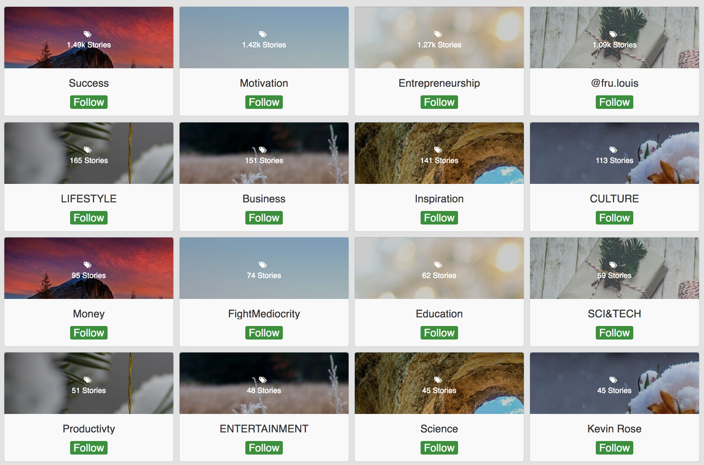Screen dimensions: 704x465
Task: Open the Money topic title
Action: (89, 314)
